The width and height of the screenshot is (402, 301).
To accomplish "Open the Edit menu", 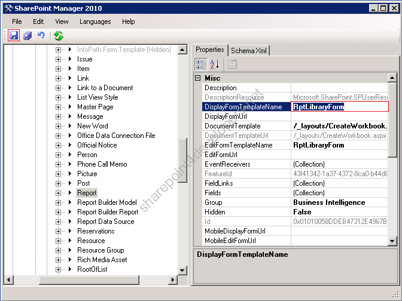I will [38, 21].
